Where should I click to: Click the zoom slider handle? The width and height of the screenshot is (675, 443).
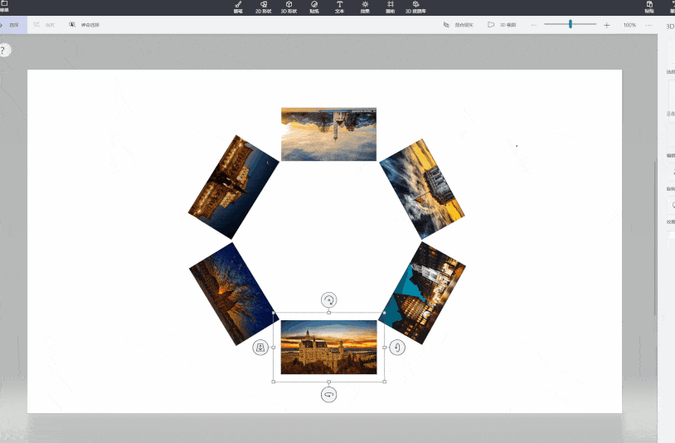pos(571,24)
